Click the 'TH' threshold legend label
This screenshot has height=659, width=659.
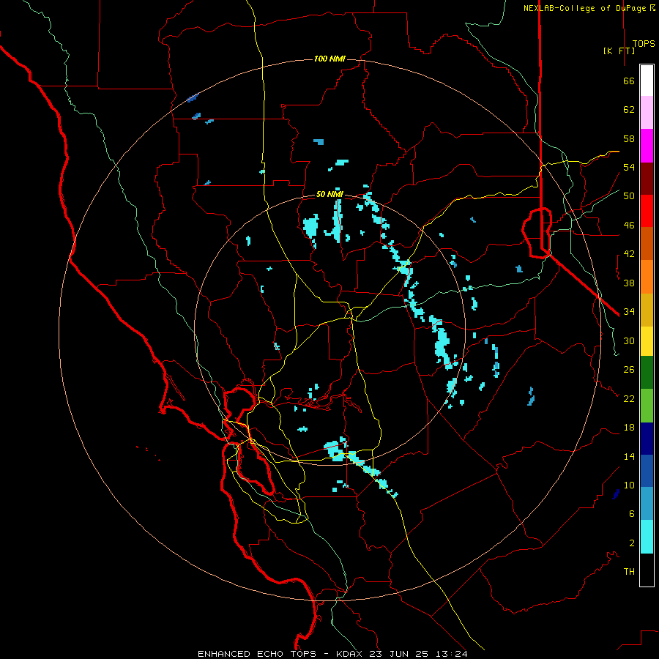[x=629, y=572]
